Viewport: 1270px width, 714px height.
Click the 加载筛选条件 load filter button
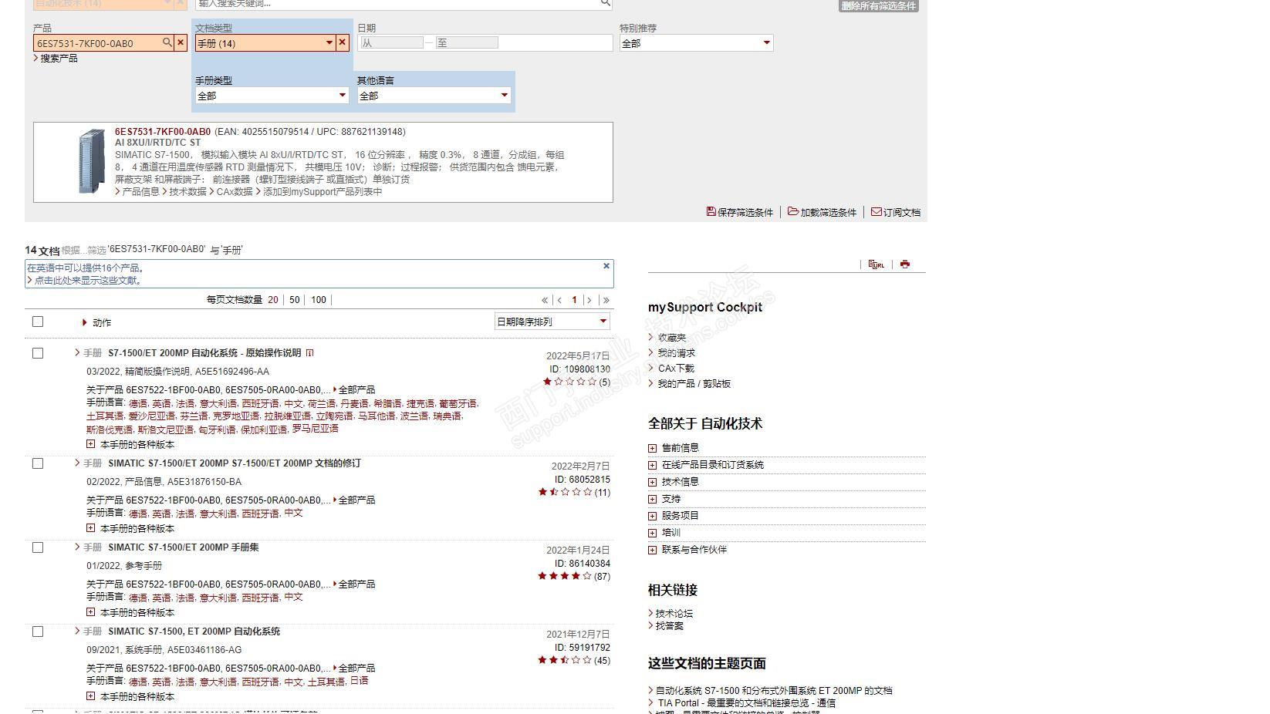click(822, 212)
